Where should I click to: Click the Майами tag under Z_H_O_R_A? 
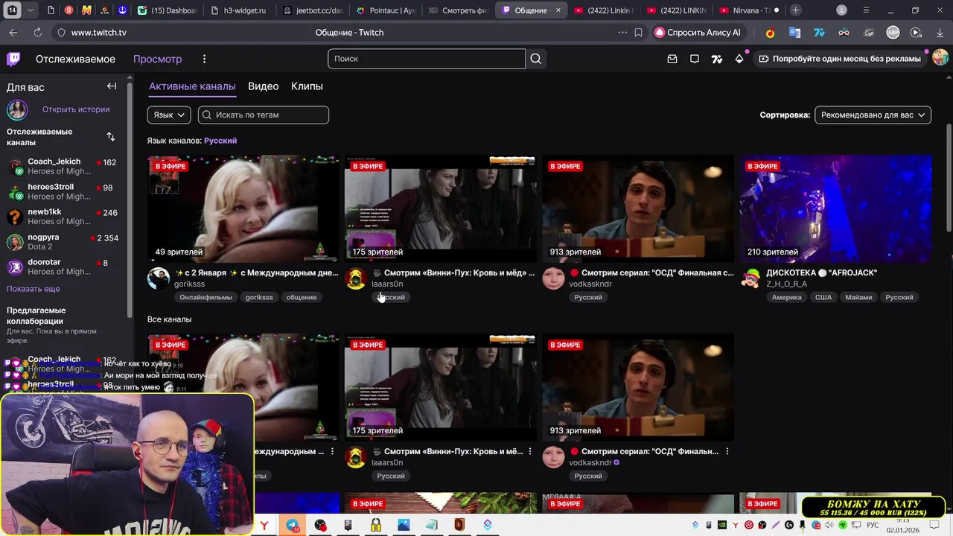pos(858,297)
